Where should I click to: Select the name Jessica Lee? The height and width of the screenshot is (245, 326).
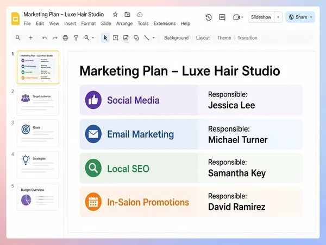(x=231, y=105)
